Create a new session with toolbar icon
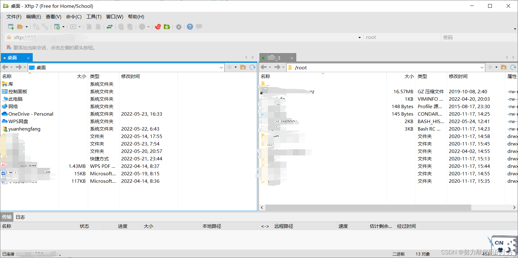Viewport: 518px width, 258px height. pyautogui.click(x=11, y=27)
